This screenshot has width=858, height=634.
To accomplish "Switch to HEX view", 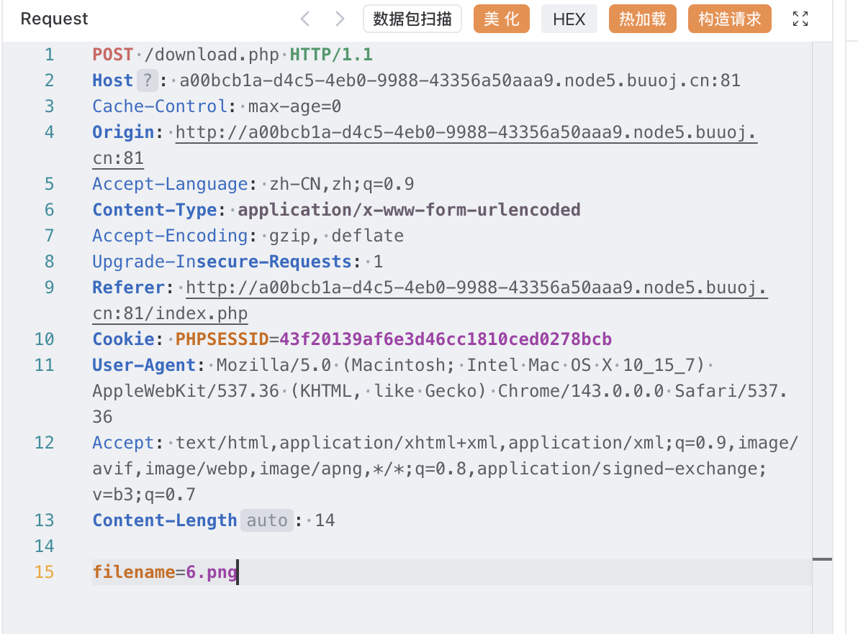I will point(569,19).
